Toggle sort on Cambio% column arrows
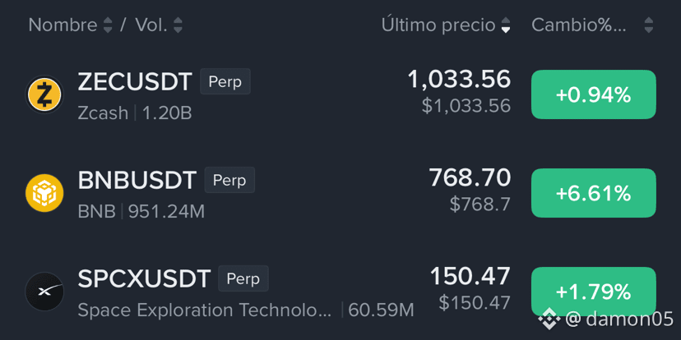The image size is (681, 340). click(x=648, y=25)
